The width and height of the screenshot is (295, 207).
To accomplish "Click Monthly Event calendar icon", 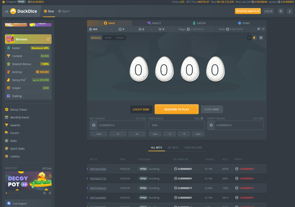I will (6, 117).
